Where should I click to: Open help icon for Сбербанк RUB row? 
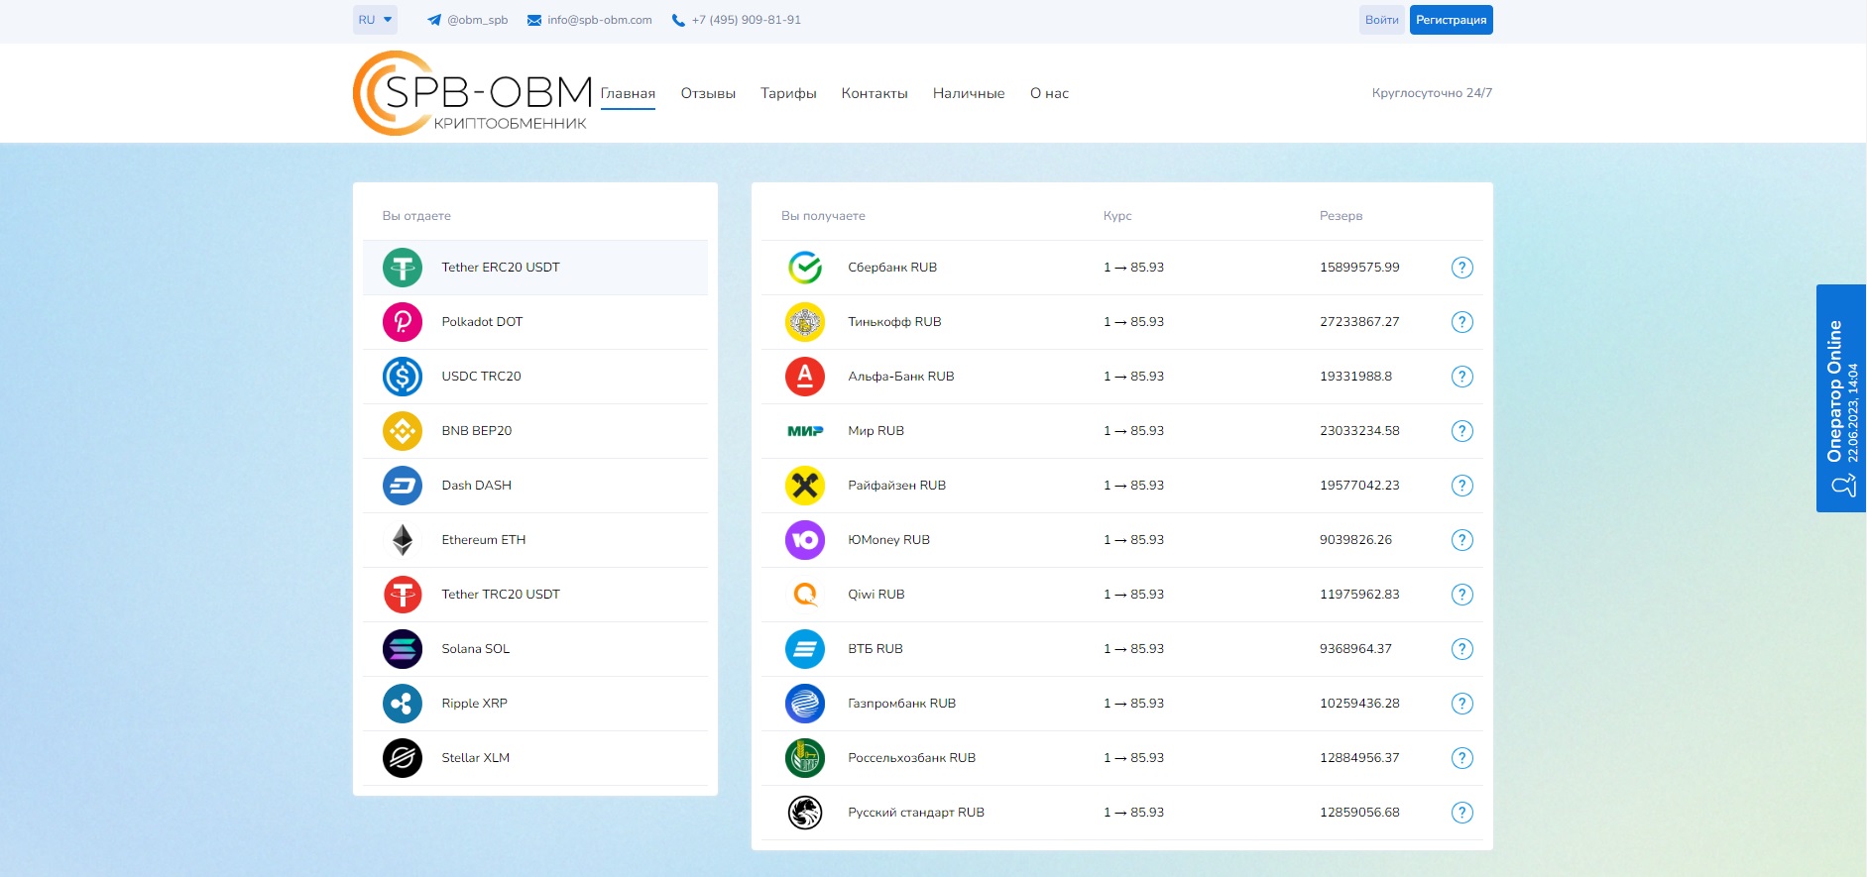[x=1461, y=268]
